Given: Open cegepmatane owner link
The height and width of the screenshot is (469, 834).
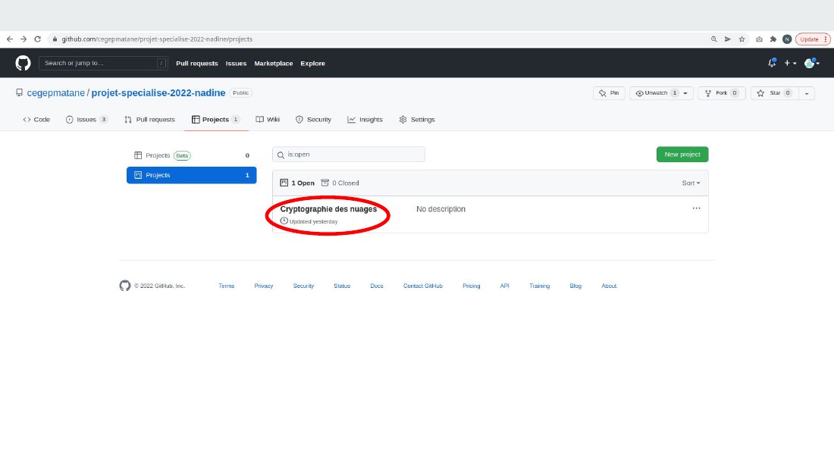Looking at the screenshot, I should pos(56,93).
